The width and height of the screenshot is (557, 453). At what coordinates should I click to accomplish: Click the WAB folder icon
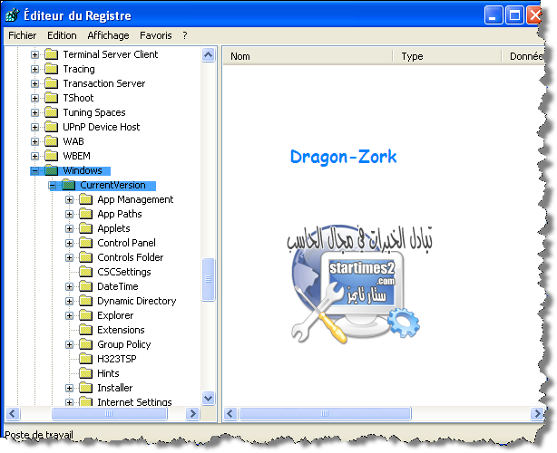tap(52, 141)
